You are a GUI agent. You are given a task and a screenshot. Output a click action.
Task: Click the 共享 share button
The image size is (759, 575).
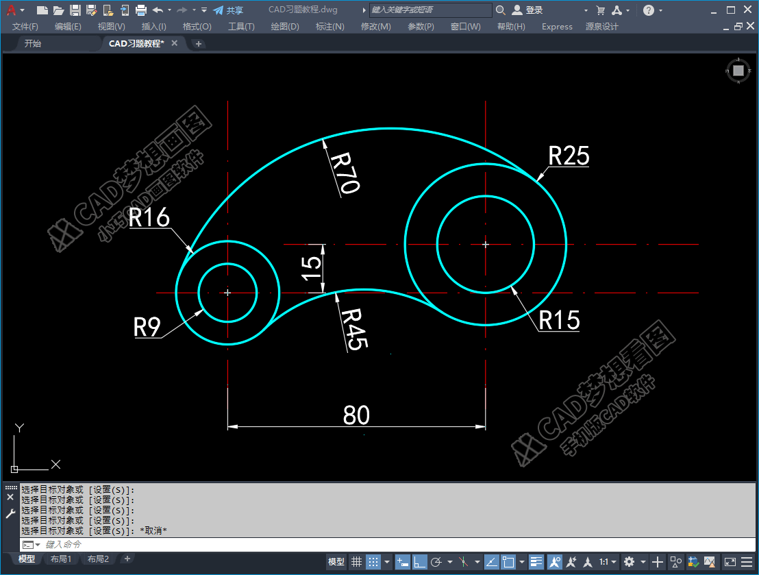pos(228,10)
